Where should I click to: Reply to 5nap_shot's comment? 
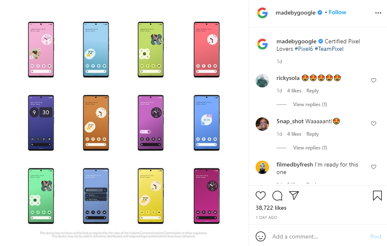pyautogui.click(x=312, y=134)
